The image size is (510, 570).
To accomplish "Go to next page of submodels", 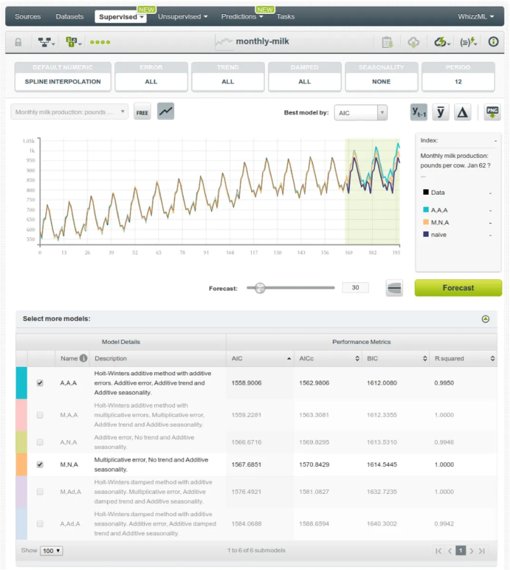I will click(472, 551).
